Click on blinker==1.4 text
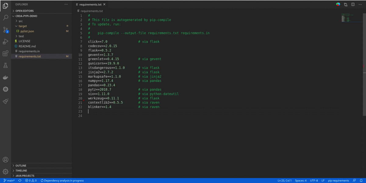The image size is (366, 183). pyautogui.click(x=100, y=107)
